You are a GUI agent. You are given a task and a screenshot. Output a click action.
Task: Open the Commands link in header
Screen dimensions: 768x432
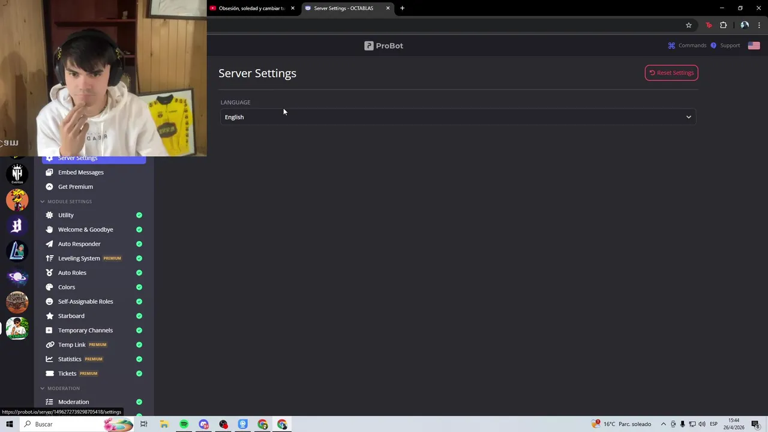(x=688, y=46)
